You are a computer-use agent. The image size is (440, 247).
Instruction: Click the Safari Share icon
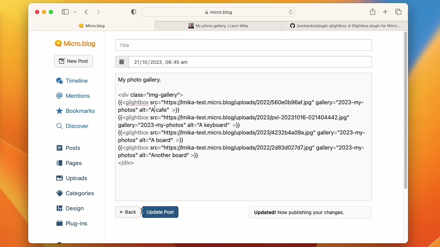tap(373, 12)
